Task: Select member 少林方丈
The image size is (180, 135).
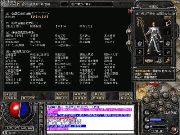Action: tap(109, 42)
